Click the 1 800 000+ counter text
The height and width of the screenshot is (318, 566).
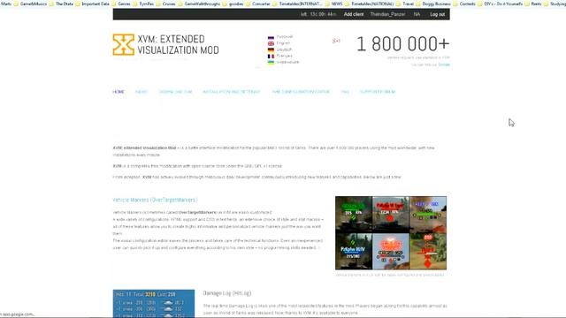pos(403,44)
